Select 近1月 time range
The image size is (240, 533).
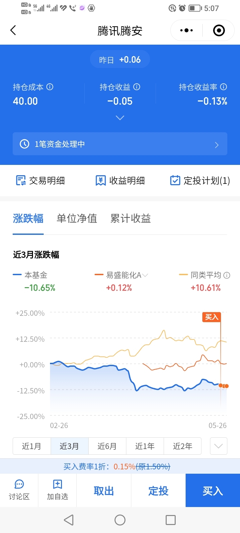(32, 446)
